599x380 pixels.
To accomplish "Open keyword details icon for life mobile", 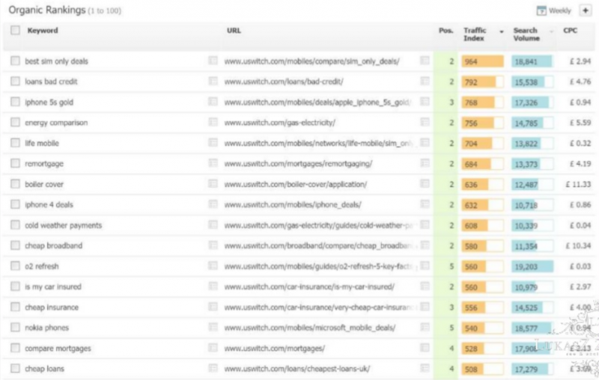I will coord(213,143).
